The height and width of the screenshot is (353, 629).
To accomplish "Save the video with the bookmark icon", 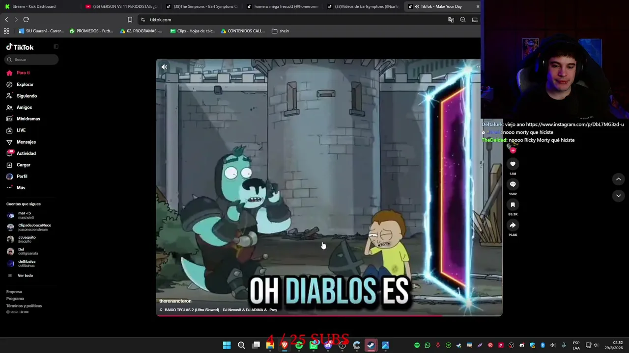I will 513,205.
